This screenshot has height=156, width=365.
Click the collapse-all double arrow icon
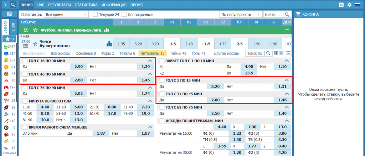(x=288, y=54)
